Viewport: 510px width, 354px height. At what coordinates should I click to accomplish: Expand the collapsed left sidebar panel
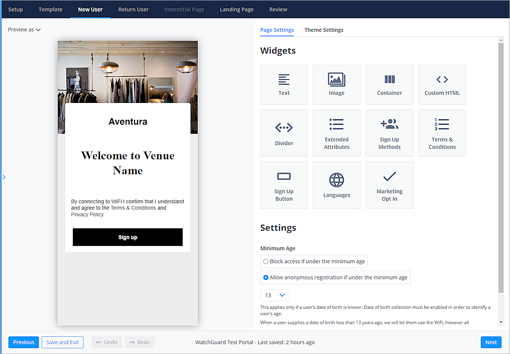tap(4, 177)
